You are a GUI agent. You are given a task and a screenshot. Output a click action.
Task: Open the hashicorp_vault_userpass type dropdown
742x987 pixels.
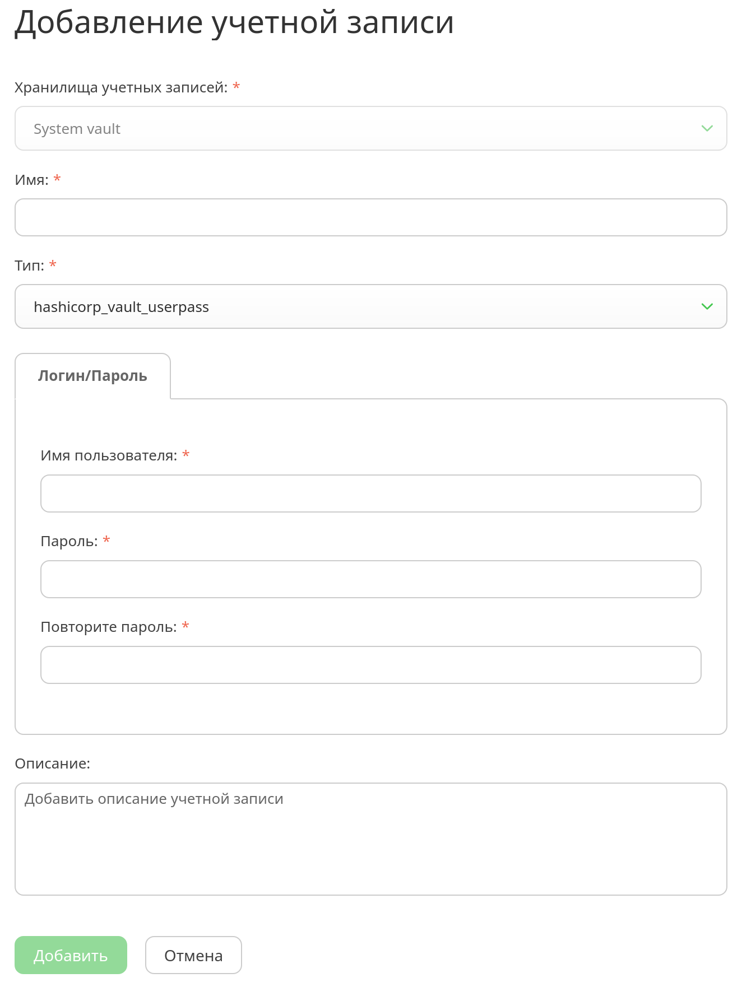point(370,306)
